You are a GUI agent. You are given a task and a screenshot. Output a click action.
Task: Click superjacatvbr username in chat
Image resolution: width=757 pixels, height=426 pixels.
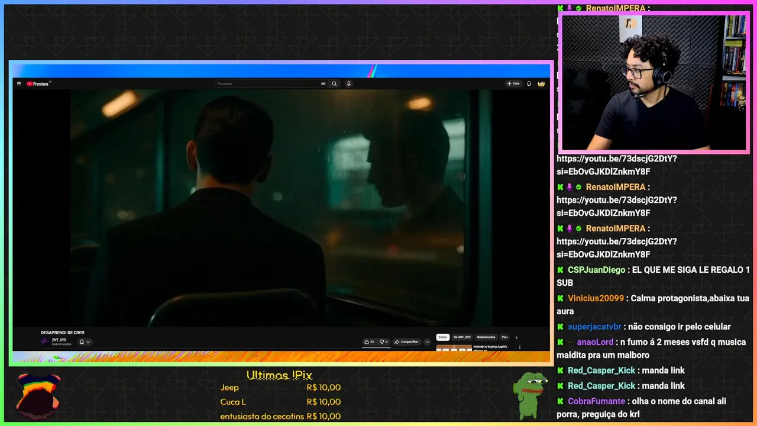click(x=594, y=327)
